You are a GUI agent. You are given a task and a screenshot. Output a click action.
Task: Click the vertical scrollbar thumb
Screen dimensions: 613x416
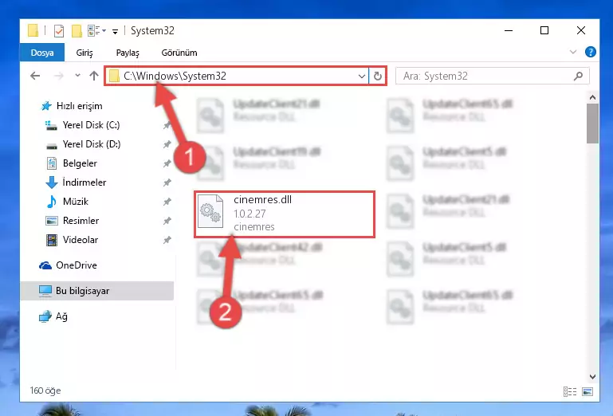click(592, 124)
